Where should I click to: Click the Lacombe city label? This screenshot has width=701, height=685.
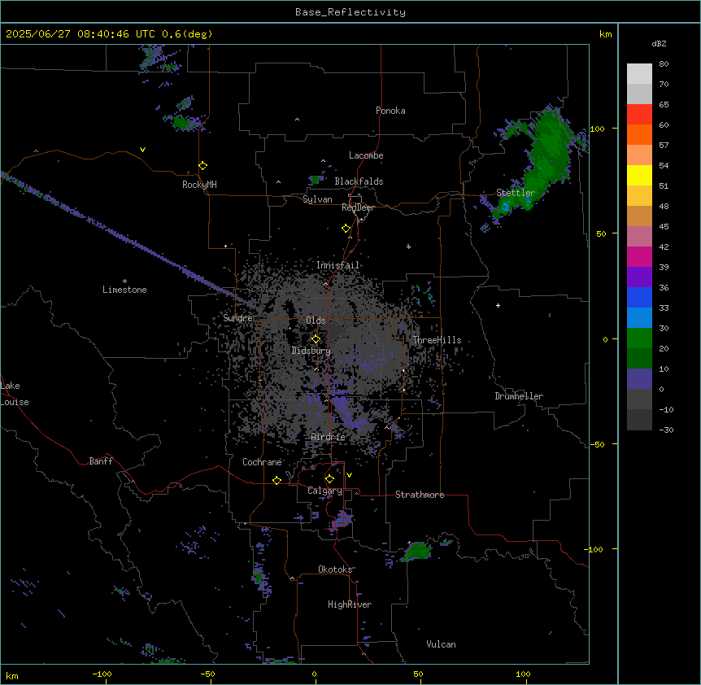366,155
